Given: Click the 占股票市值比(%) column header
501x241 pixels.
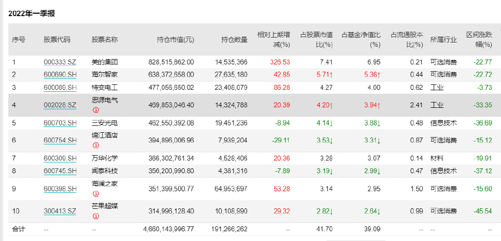Looking at the screenshot, I should coord(317,40).
